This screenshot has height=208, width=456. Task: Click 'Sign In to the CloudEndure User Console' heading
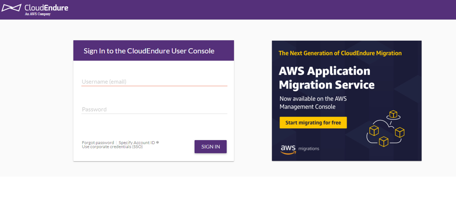(x=149, y=51)
